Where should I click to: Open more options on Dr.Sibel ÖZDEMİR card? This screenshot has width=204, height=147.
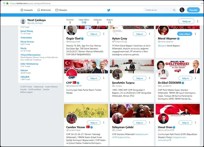point(195,78)
